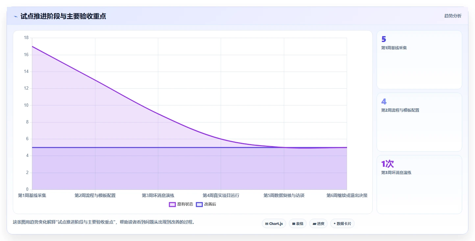Open the 第1周基线采集 data card
The height and width of the screenshot is (241, 475).
(x=419, y=60)
